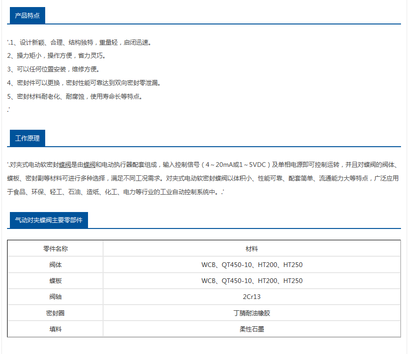The image size is (417, 354).
Task: Click the 零件名称 table header cell
Action: (56, 249)
